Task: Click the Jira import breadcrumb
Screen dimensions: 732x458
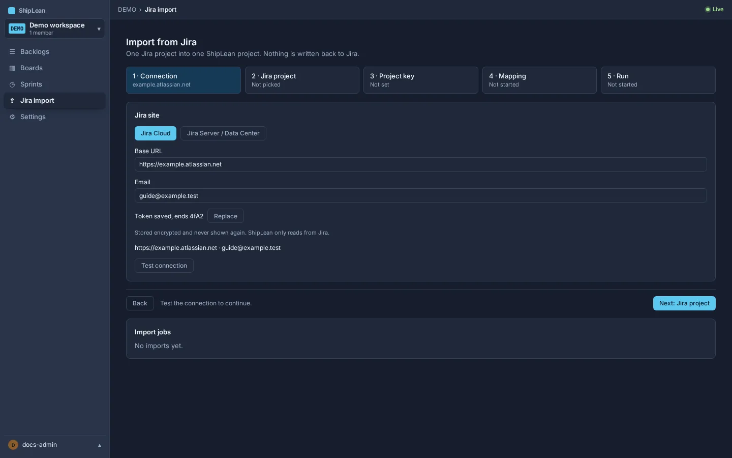Action: [x=161, y=10]
